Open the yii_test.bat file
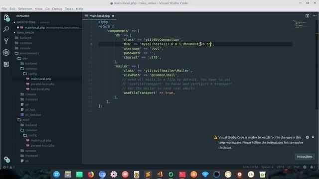 tap(33, 115)
